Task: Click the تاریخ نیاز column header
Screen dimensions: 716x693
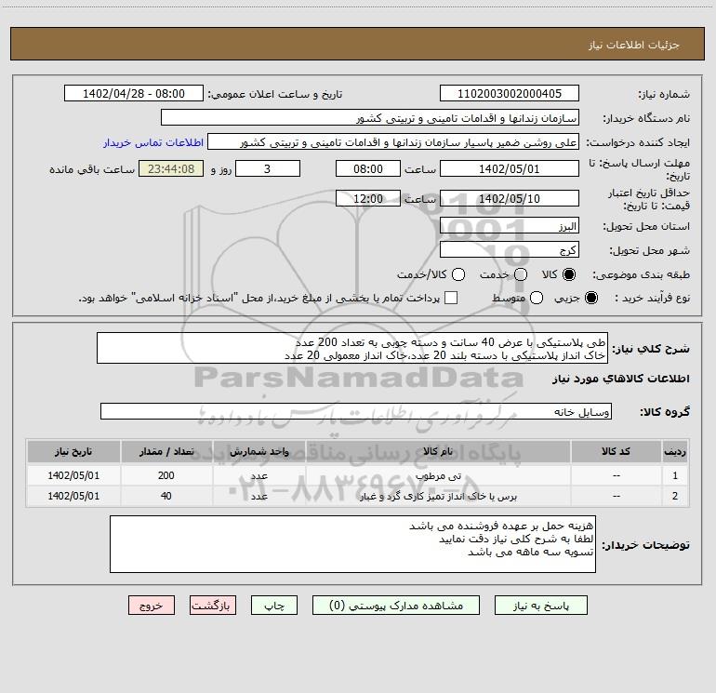Action: tap(73, 451)
